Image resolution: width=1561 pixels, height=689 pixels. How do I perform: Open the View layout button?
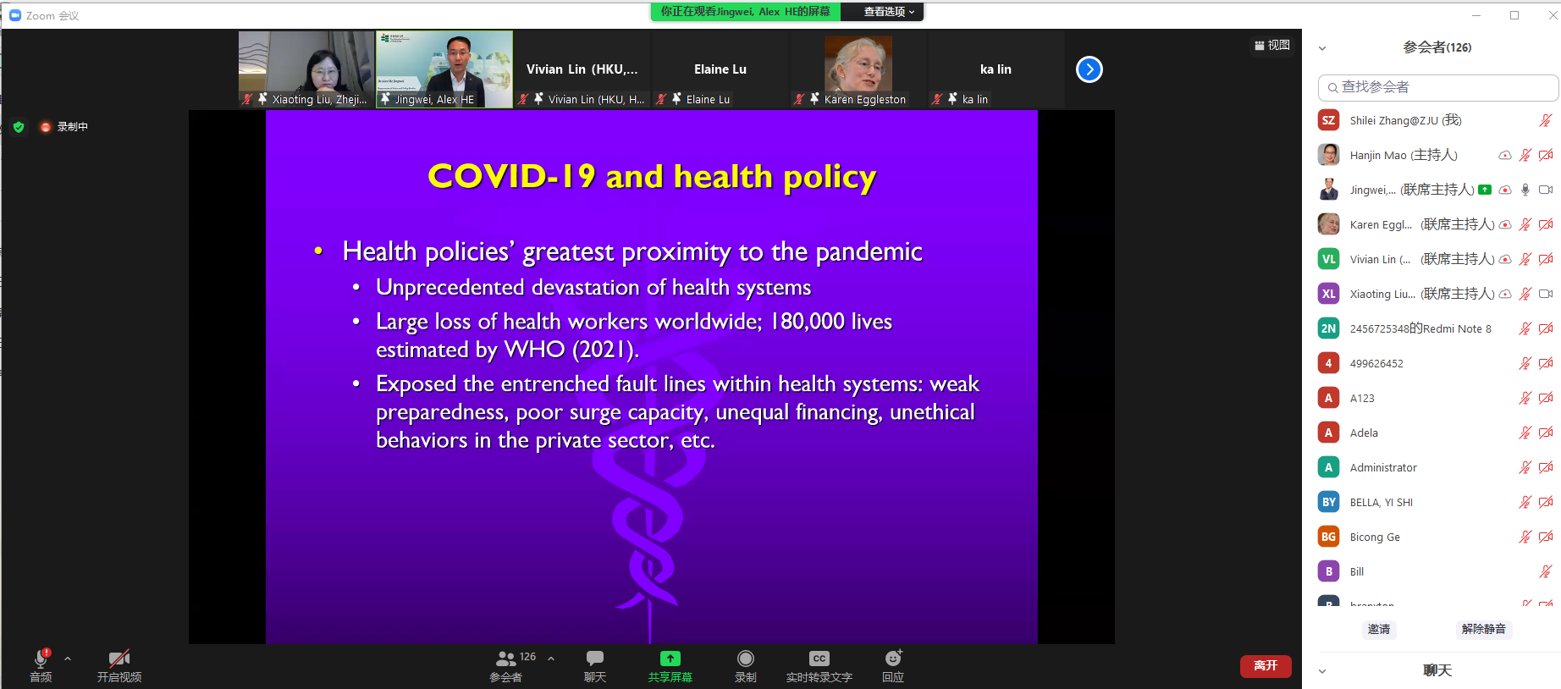1272,45
